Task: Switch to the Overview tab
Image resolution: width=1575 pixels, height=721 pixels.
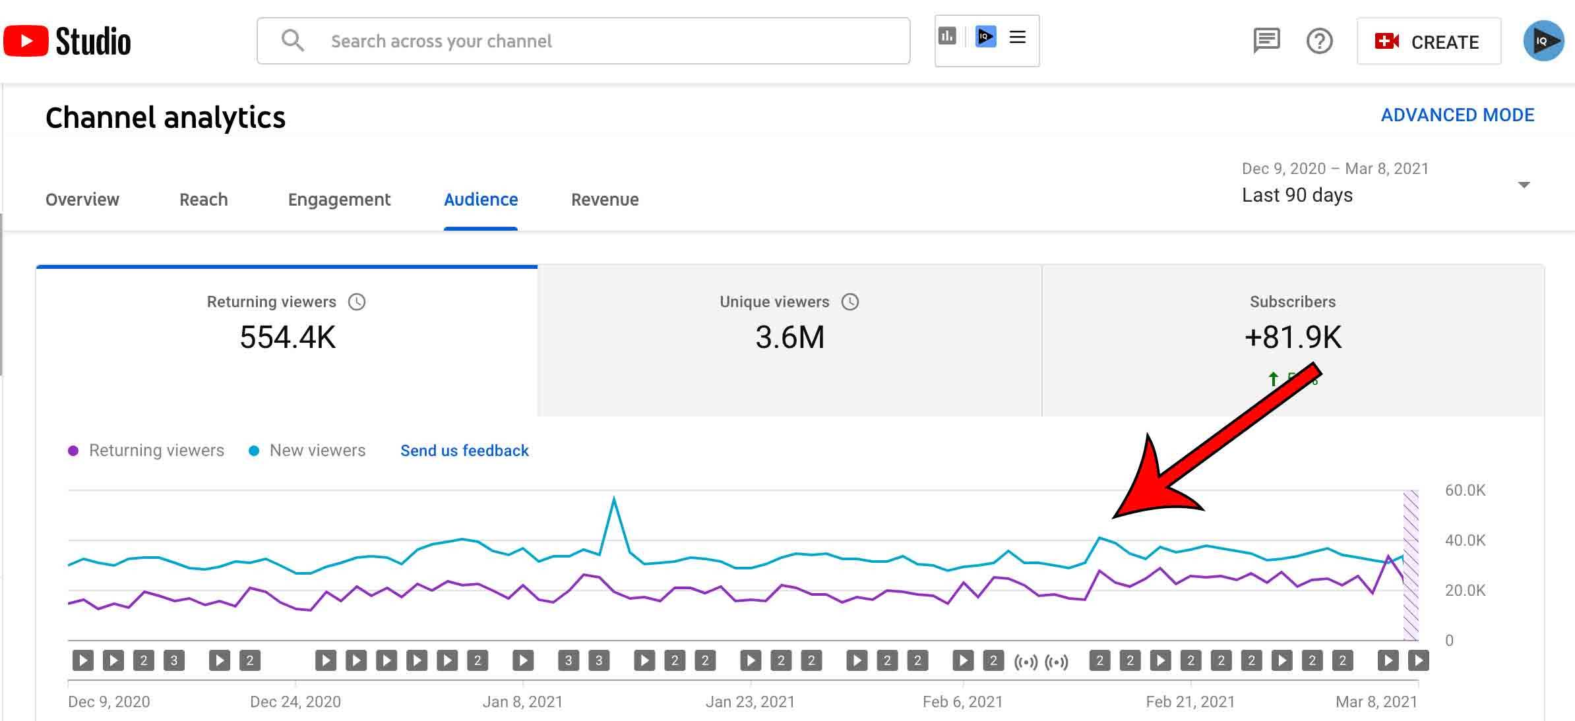Action: point(82,200)
